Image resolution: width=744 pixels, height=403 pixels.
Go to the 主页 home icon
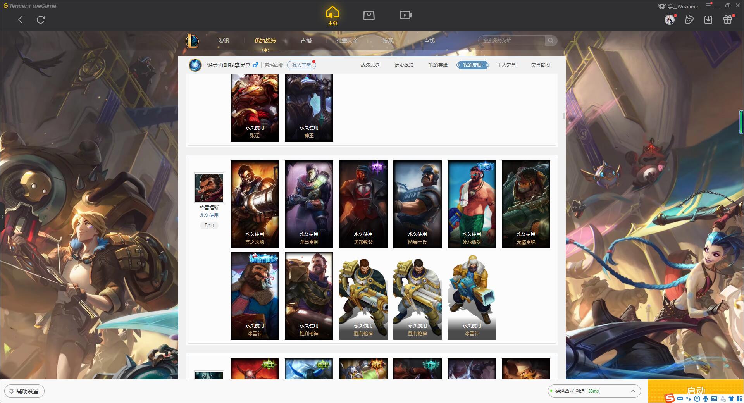[332, 15]
